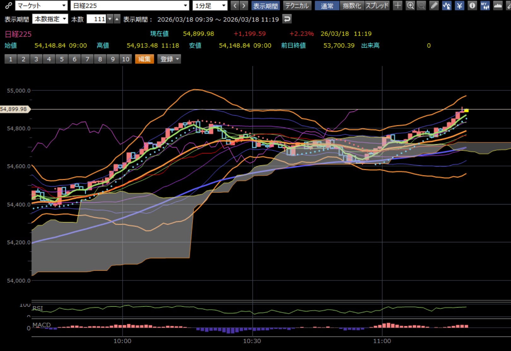Image resolution: width=511 pixels, height=351 pixels.
Task: Enable スプレッド display mode
Action: (x=377, y=6)
